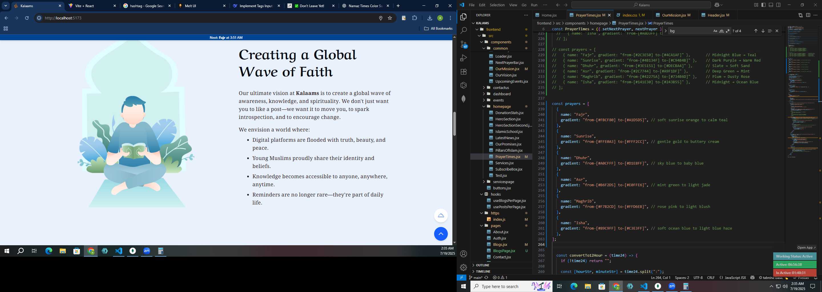Toggle Match Case in find widget
The width and height of the screenshot is (822, 292).
(715, 31)
